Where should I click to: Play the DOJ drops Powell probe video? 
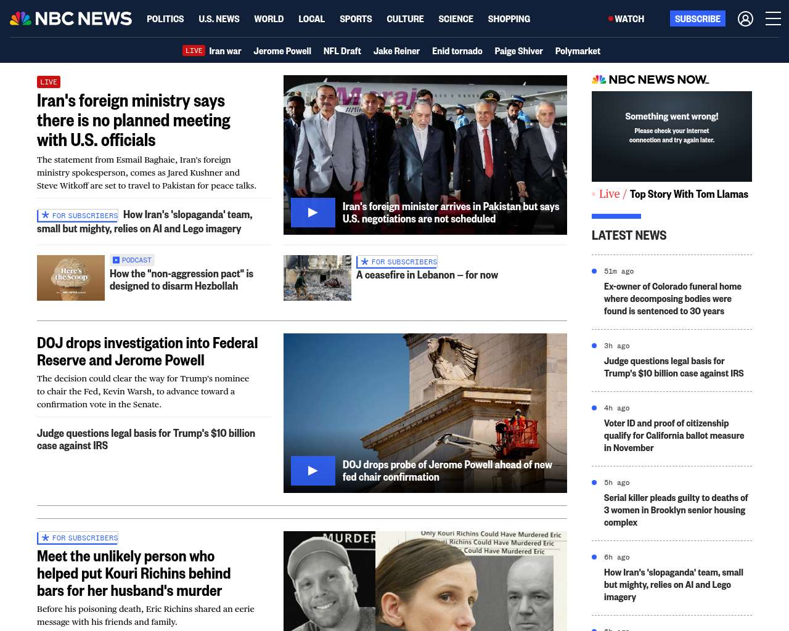(x=313, y=471)
